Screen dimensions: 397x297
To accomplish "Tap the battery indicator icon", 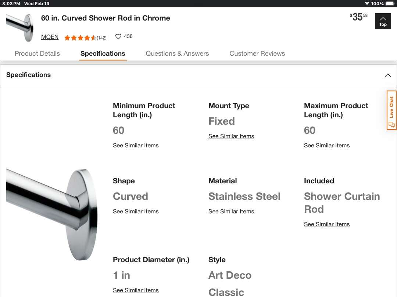I will tap(390, 4).
